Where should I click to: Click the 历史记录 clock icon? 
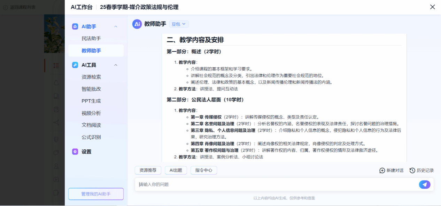pos(412,171)
